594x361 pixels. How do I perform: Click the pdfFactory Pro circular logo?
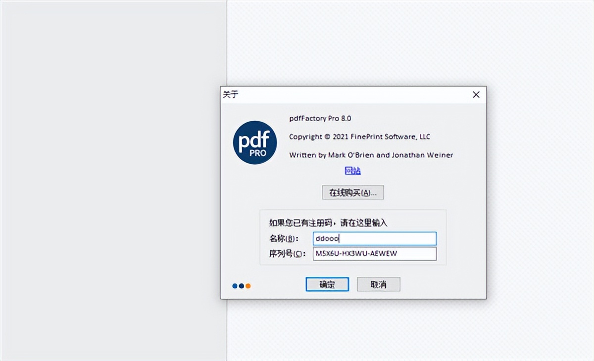pos(254,143)
